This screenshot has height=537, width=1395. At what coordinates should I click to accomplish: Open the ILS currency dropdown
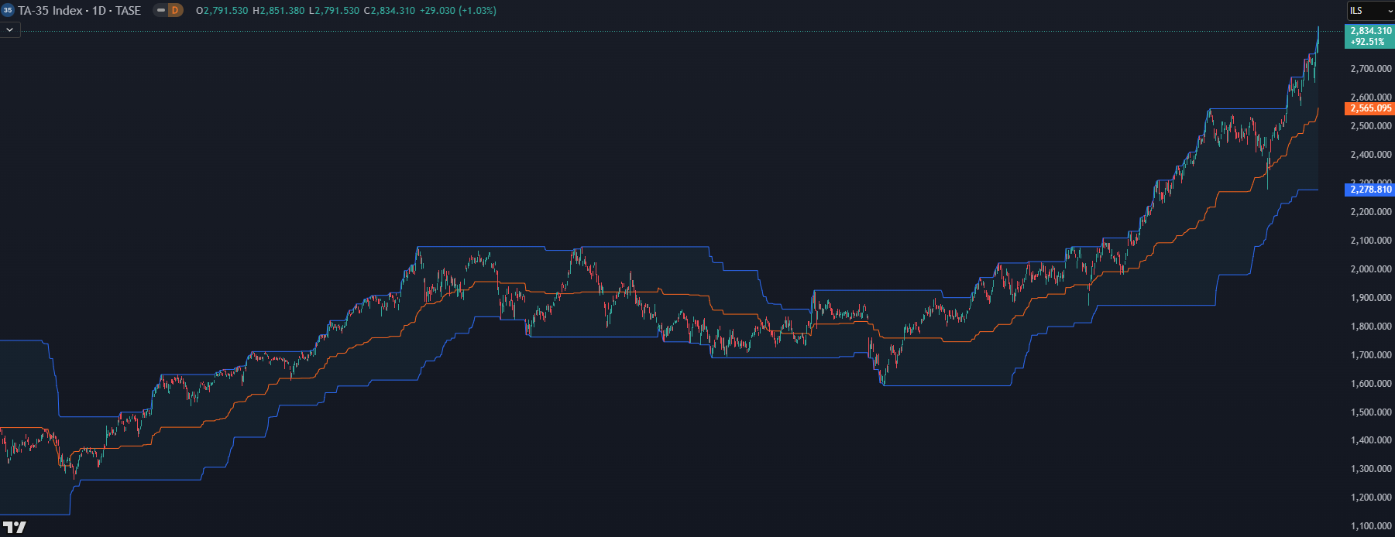(x=1371, y=11)
